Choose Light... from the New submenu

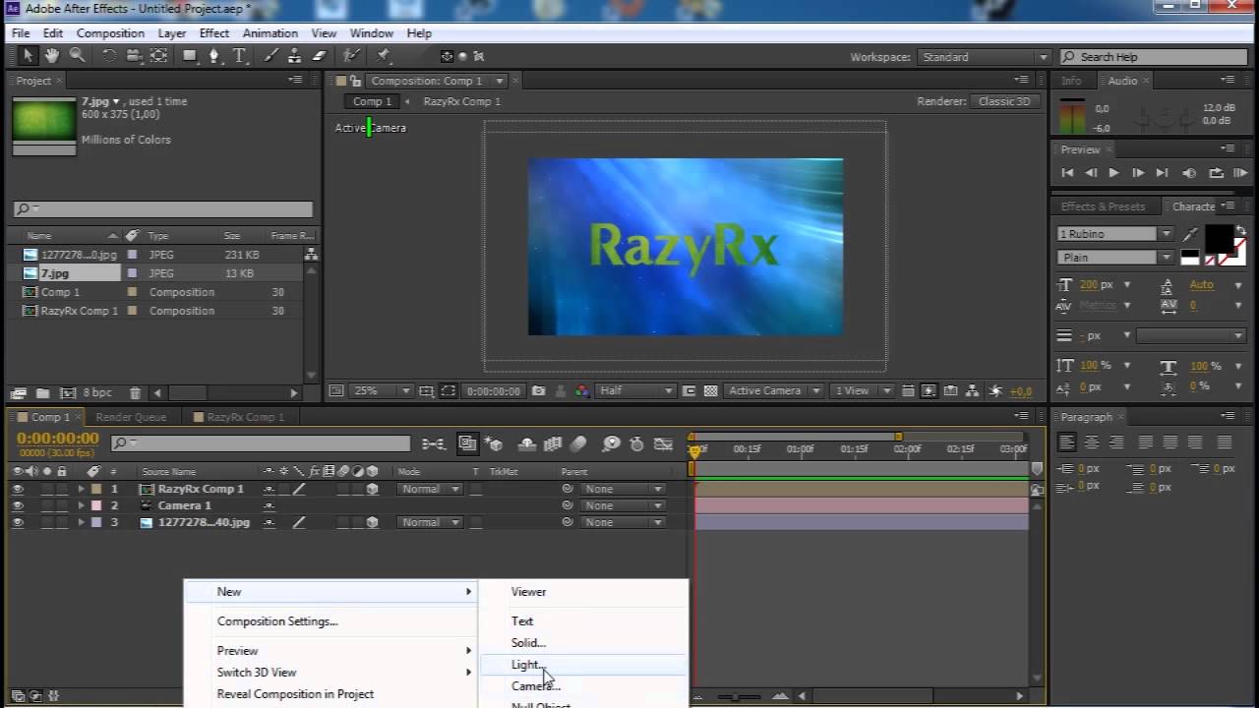click(584, 665)
